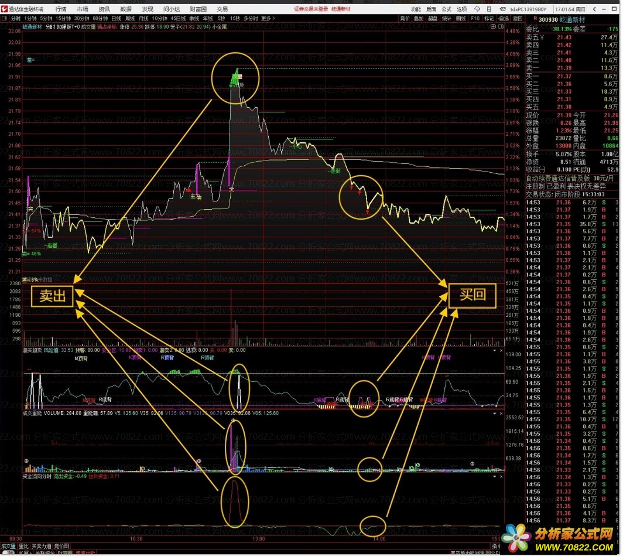Image resolution: width=623 pixels, height=557 pixels.
Task: Switch to 1分钟 chart period
Action: point(30,18)
